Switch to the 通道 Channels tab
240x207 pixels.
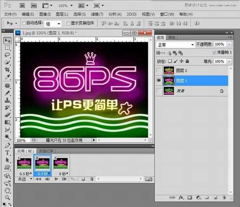(x=172, y=37)
